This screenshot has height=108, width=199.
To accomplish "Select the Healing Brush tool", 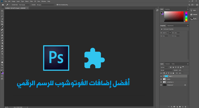I will (2, 30).
